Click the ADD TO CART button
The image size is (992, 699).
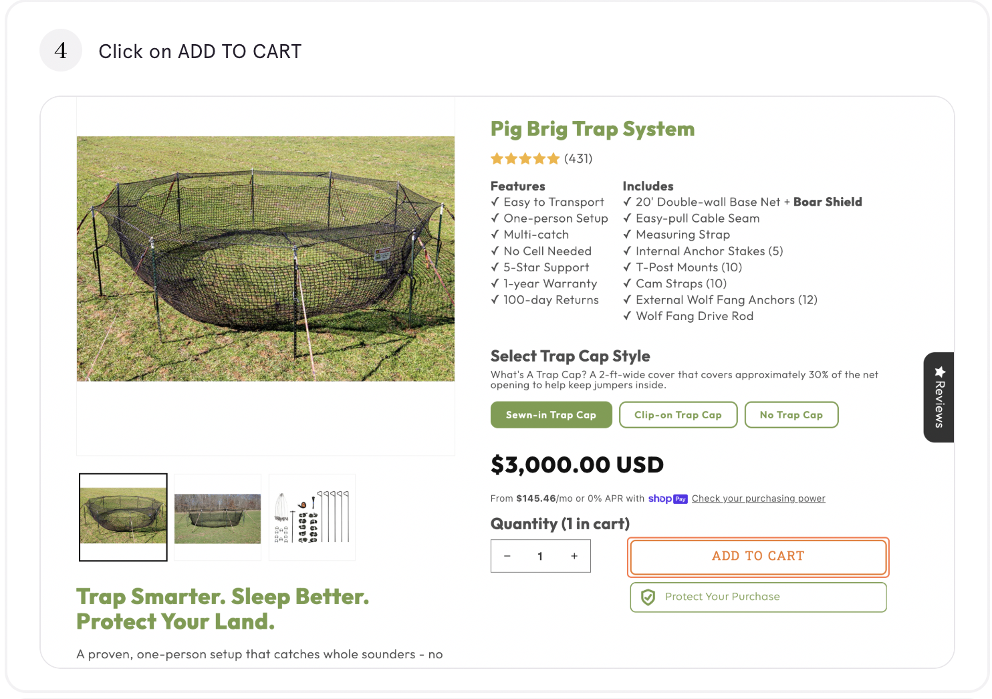(x=758, y=557)
